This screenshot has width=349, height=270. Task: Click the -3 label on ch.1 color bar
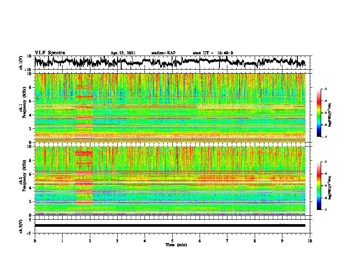(x=325, y=89)
